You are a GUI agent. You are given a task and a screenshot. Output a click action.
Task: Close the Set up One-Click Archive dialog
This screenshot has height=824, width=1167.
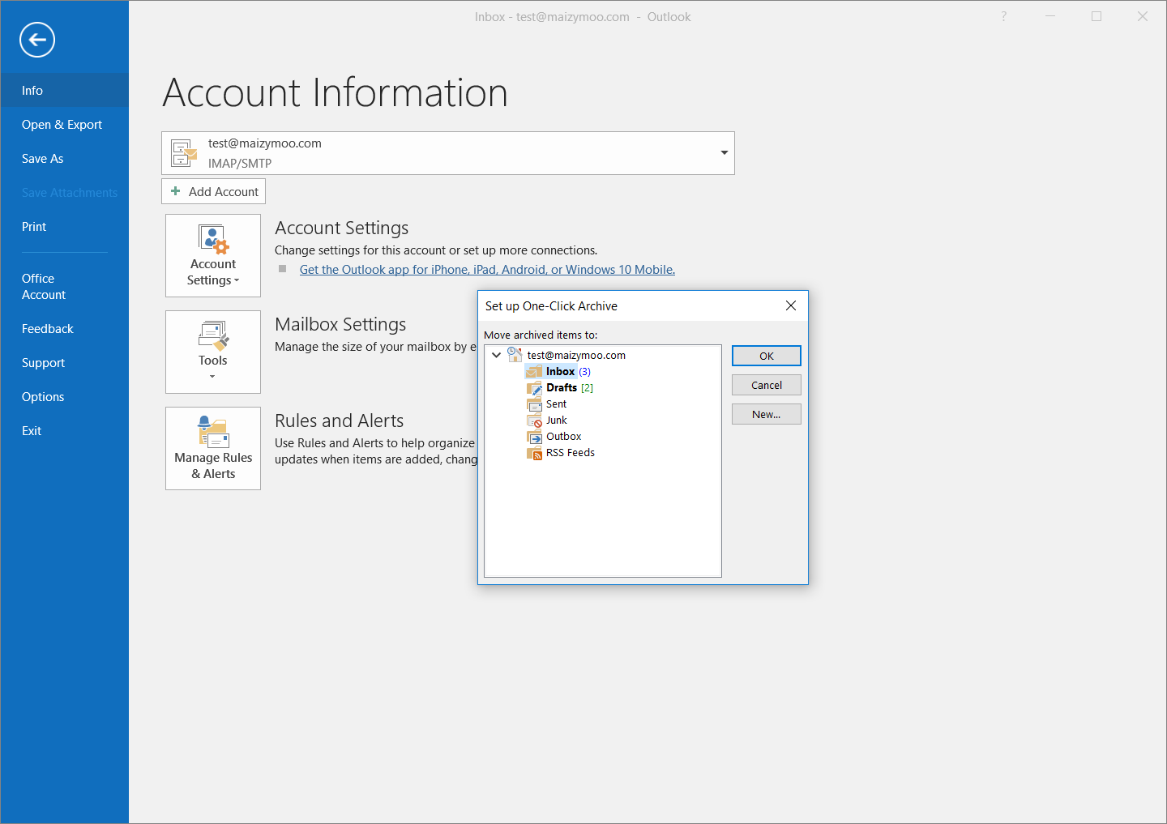pyautogui.click(x=791, y=305)
